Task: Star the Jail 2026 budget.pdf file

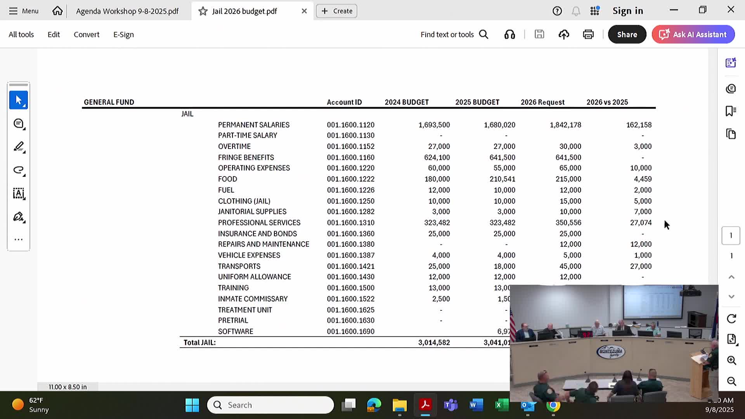Action: [x=203, y=11]
